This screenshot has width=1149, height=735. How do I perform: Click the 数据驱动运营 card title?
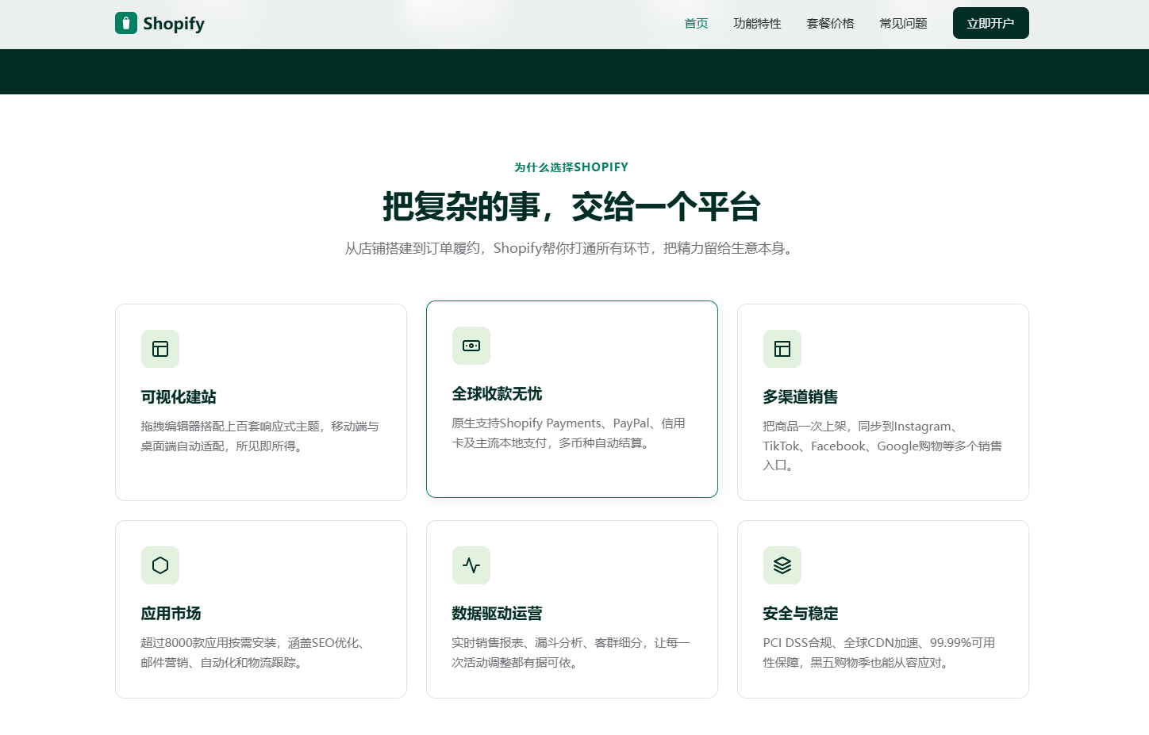(x=498, y=614)
